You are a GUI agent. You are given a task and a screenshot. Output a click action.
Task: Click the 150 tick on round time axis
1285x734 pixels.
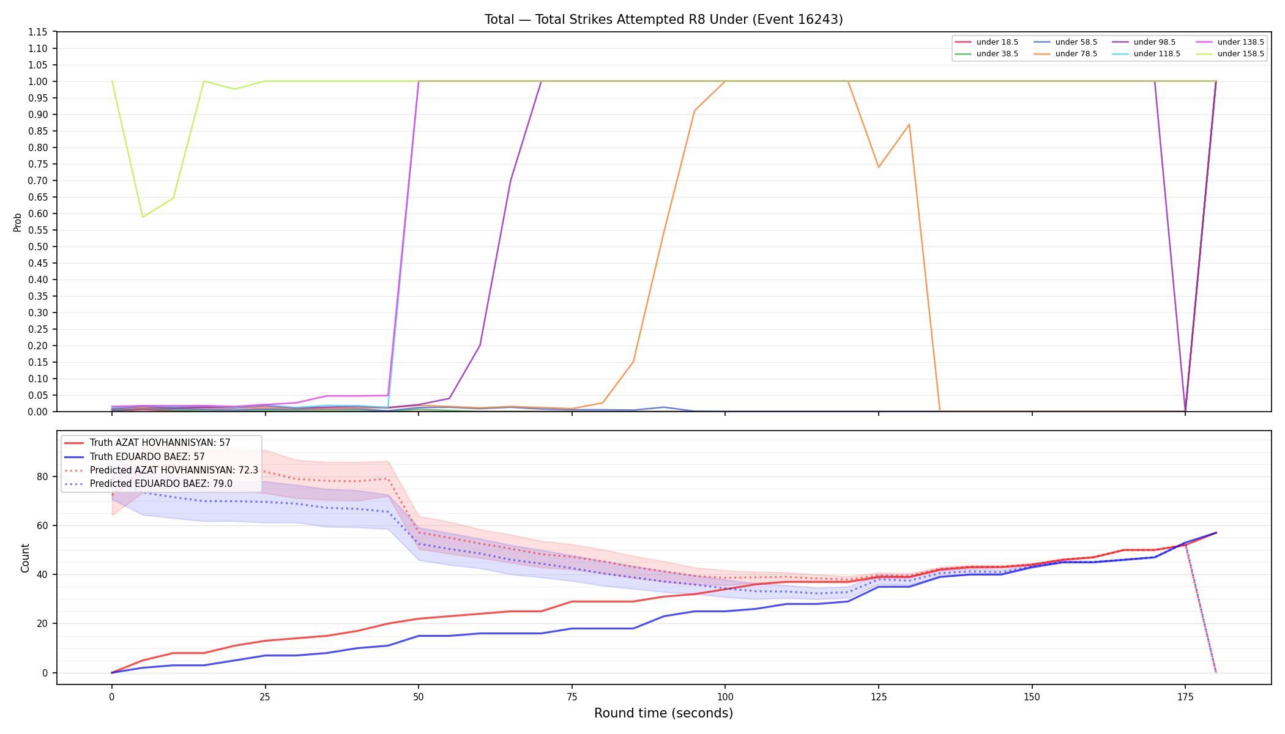1032,696
